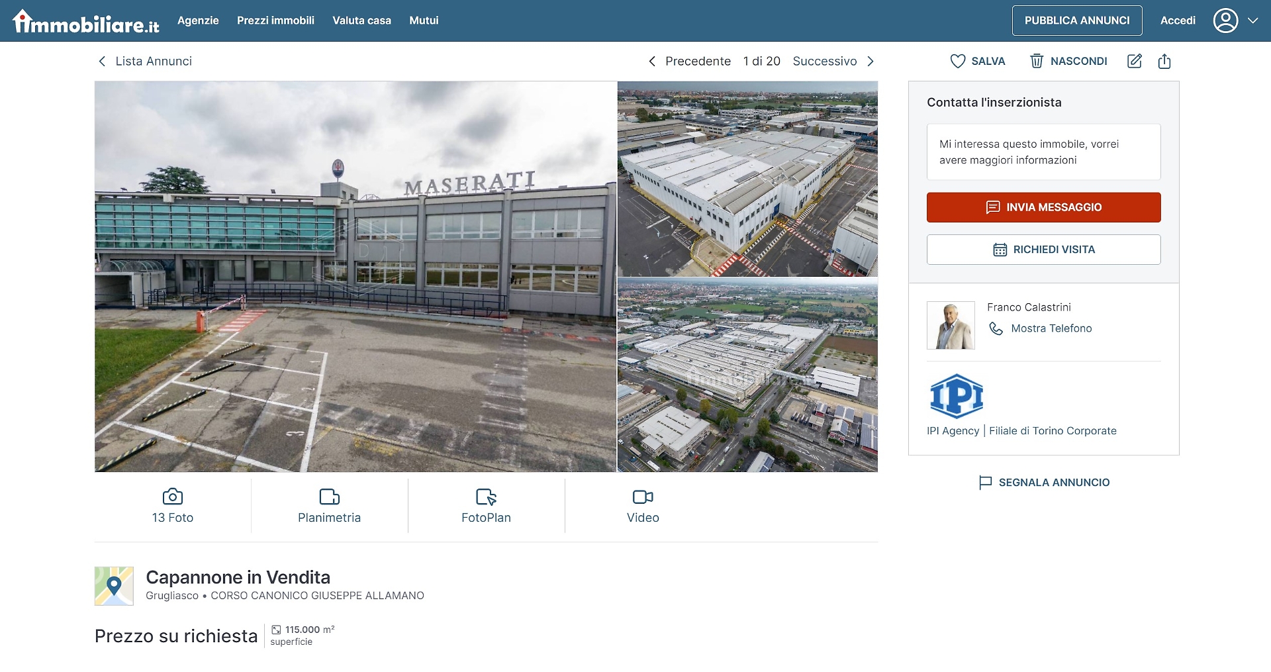Viewport: 1271px width, 672px height.
Task: Click the Pubblica Annunci button
Action: pyautogui.click(x=1077, y=21)
